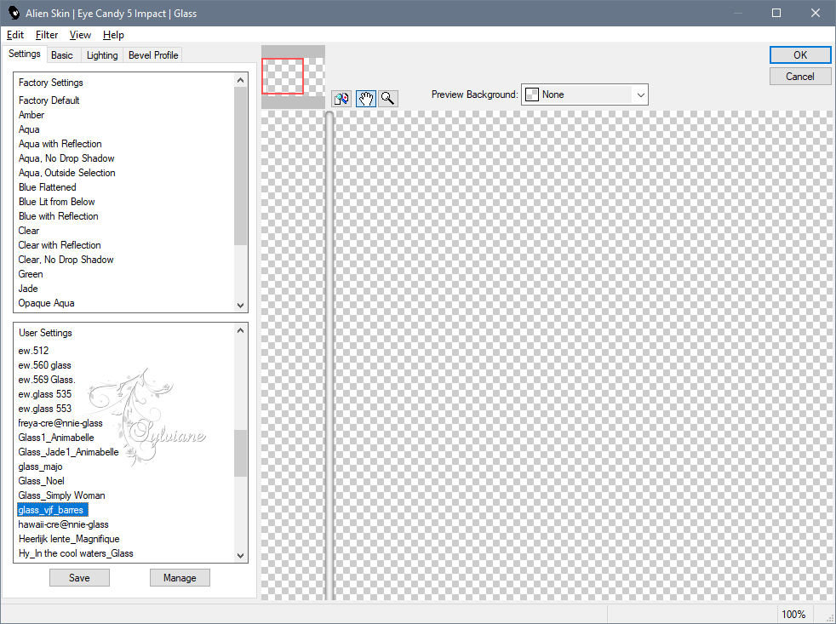Select the Green preset

[x=31, y=273]
